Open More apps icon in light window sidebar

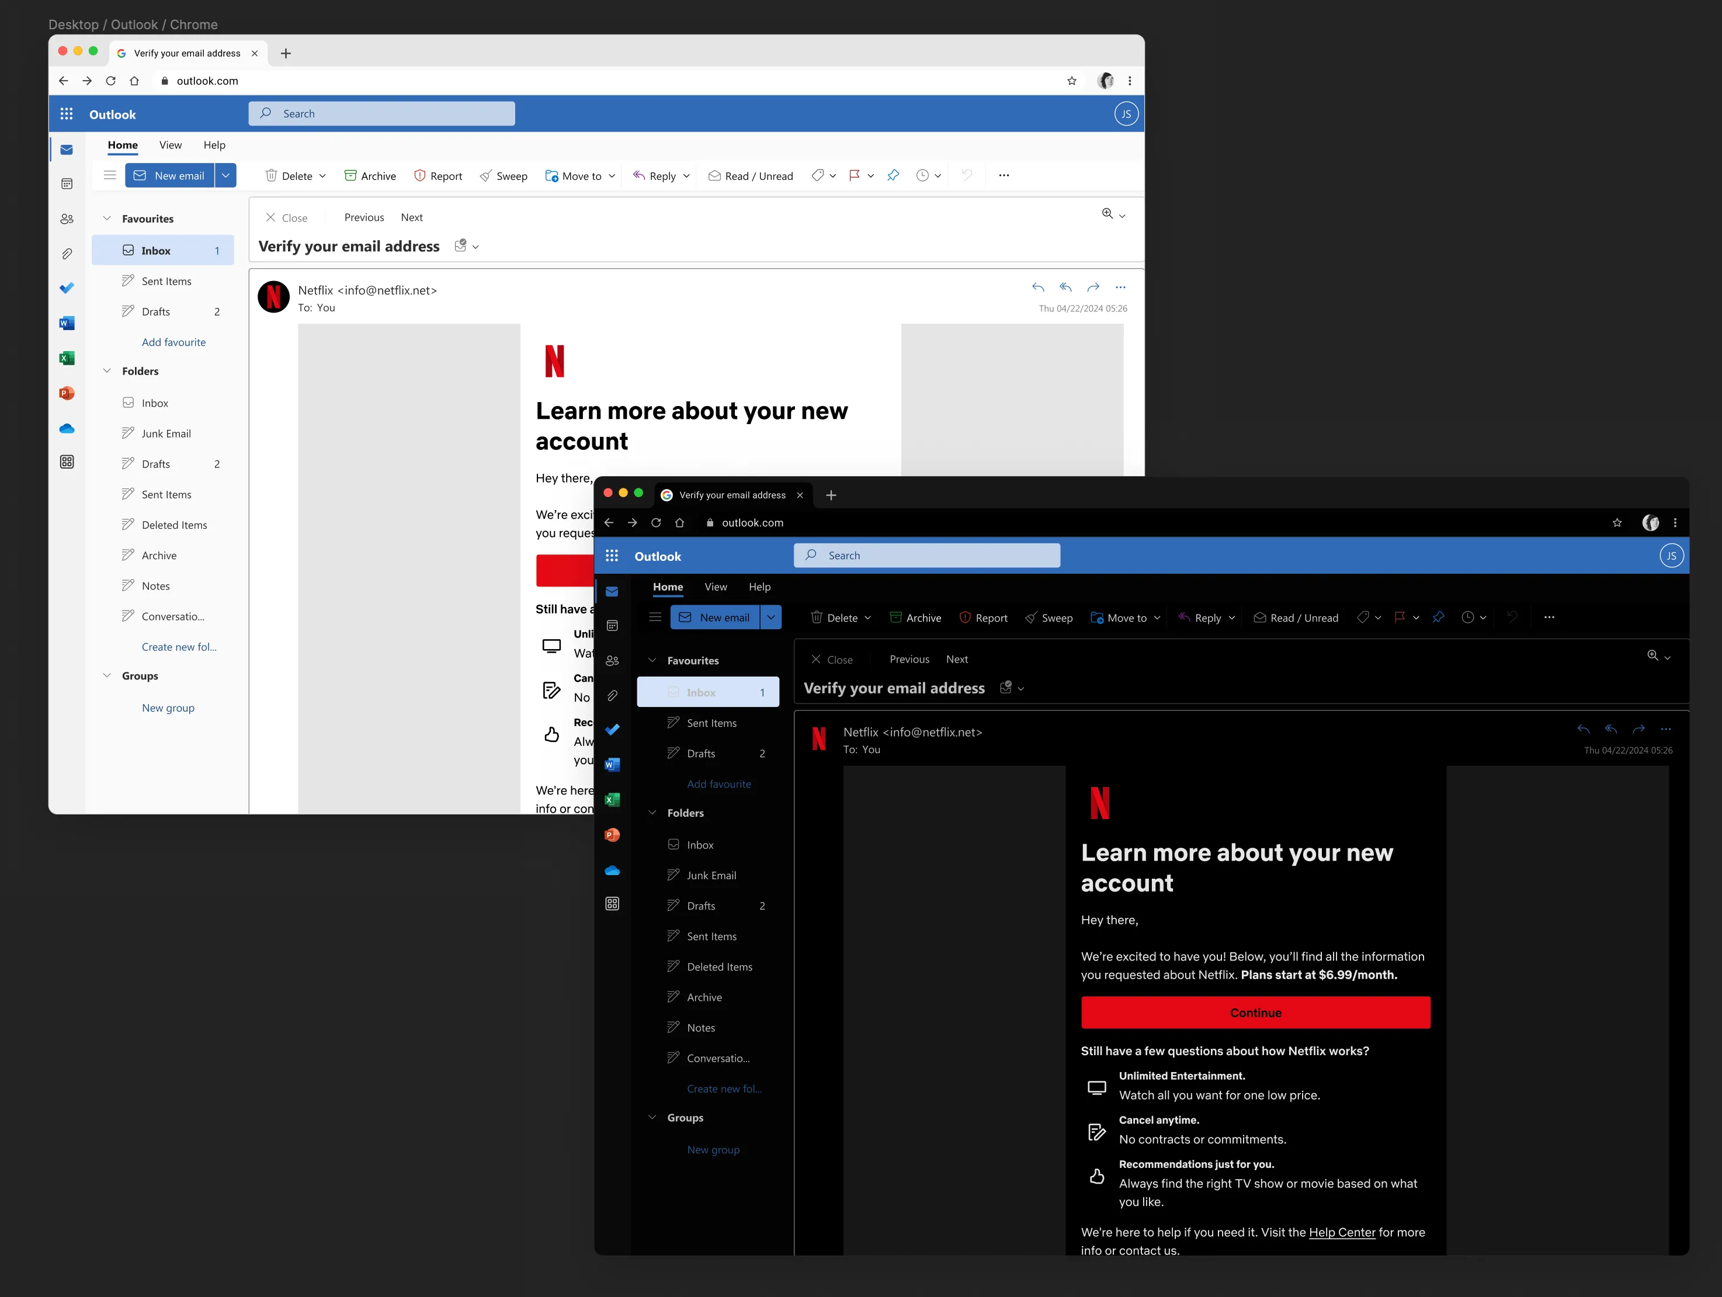click(x=67, y=462)
